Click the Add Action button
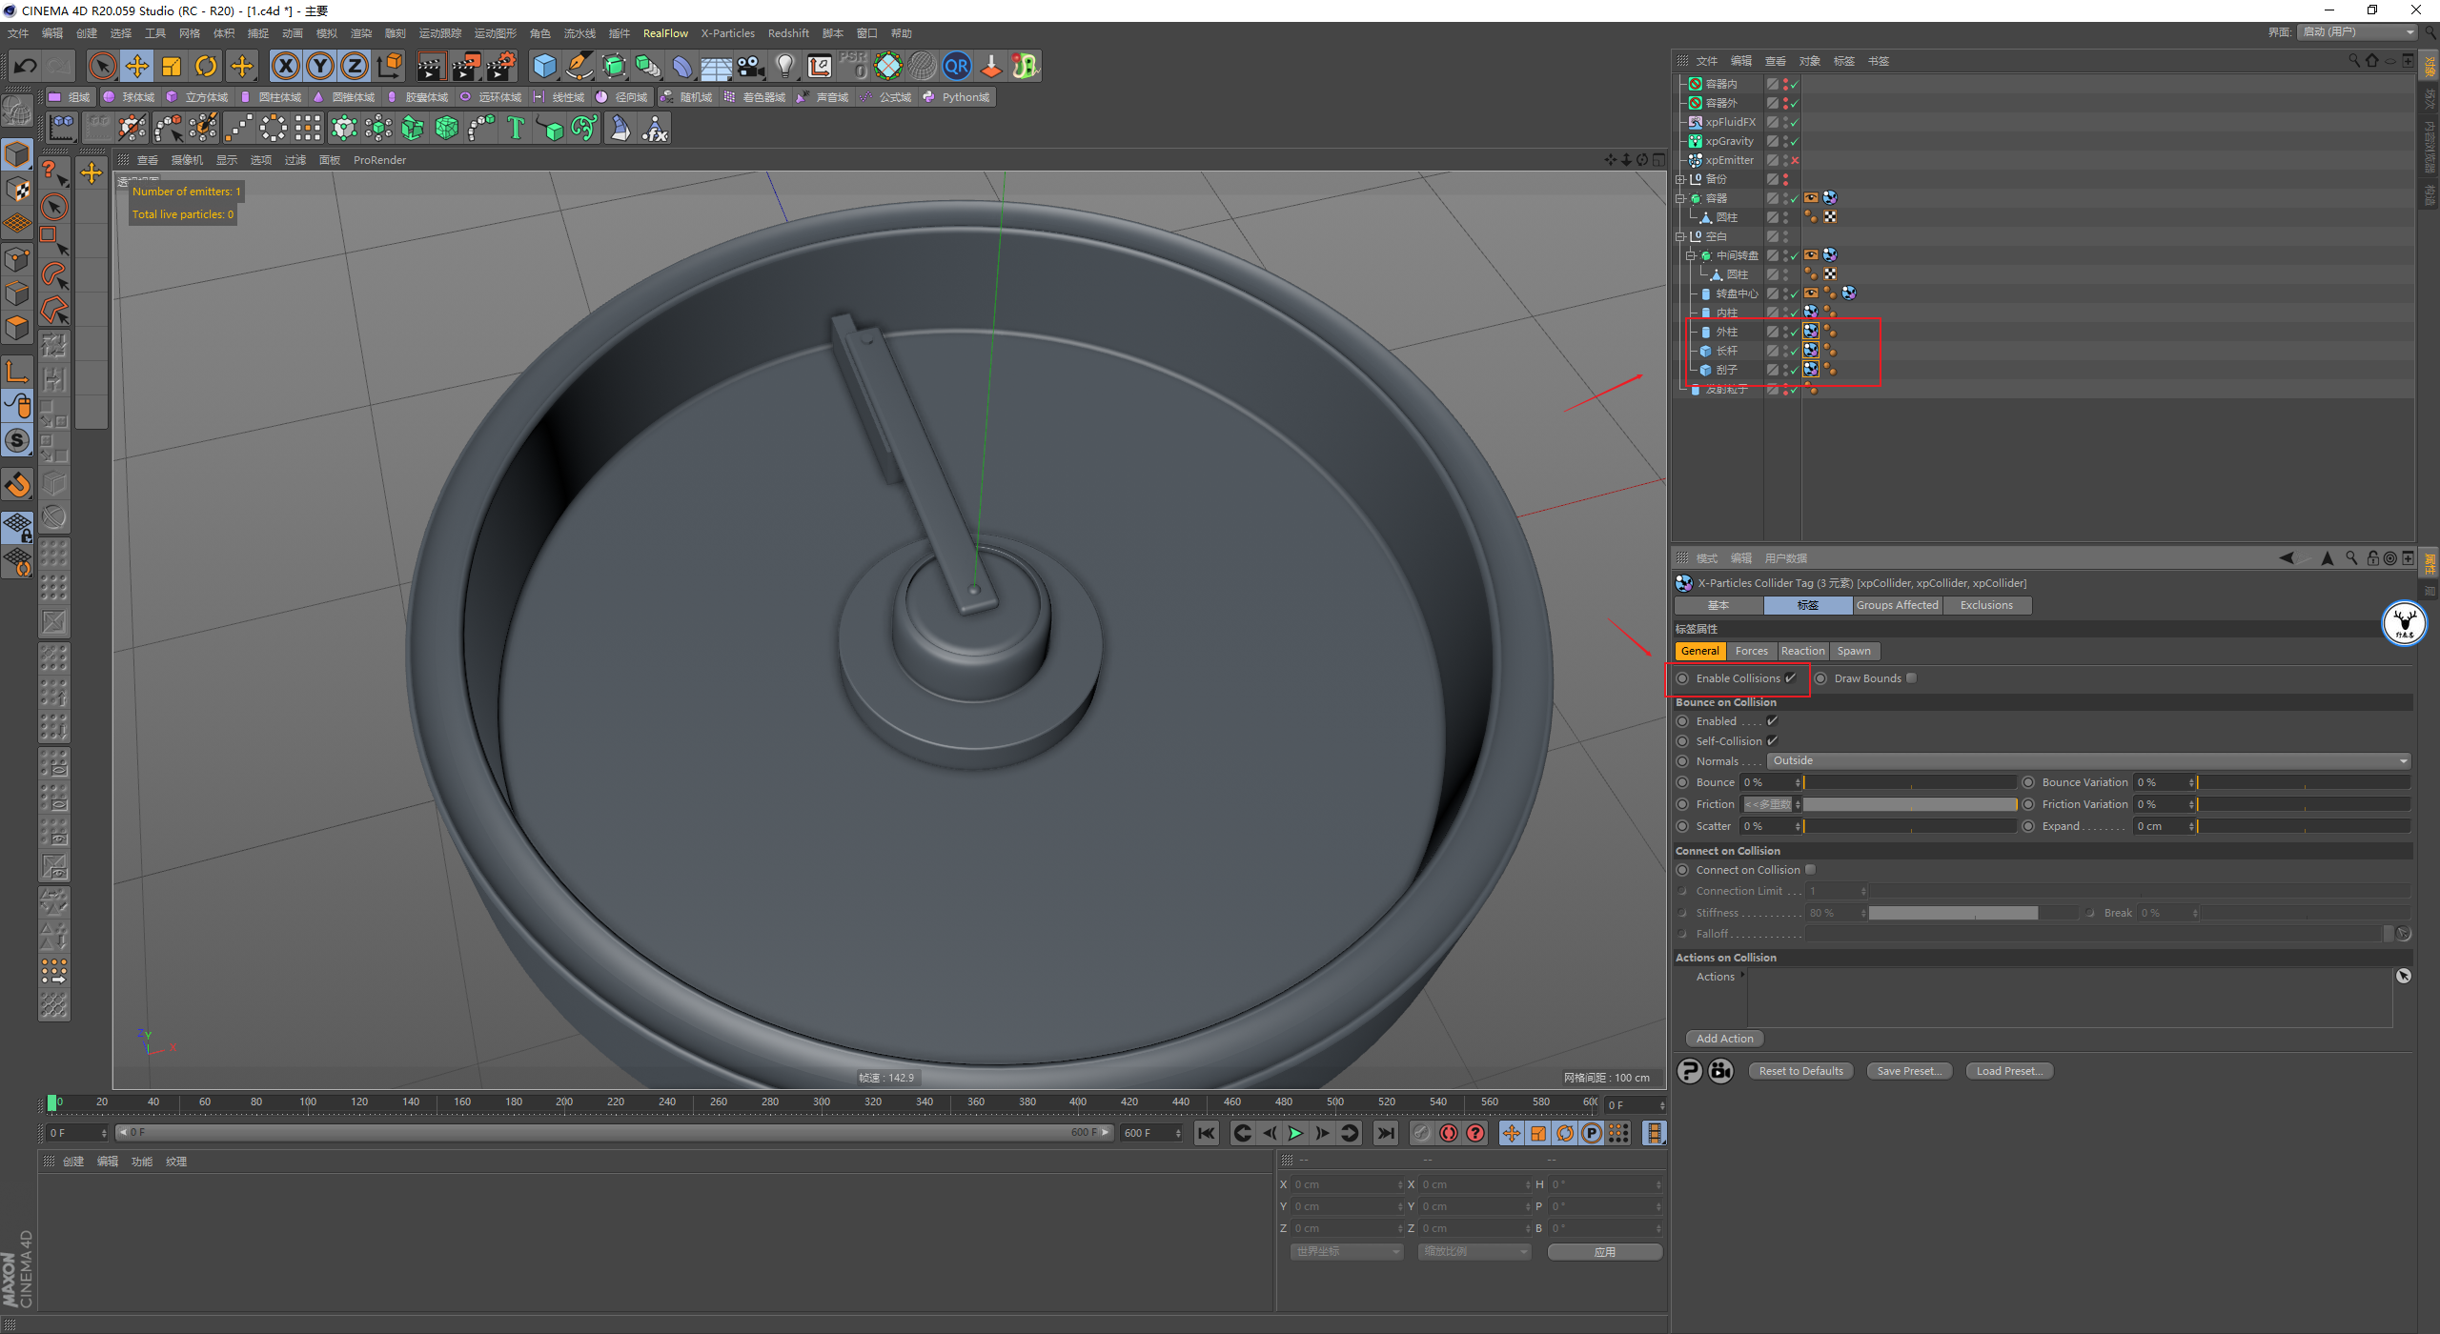 click(x=1724, y=1039)
